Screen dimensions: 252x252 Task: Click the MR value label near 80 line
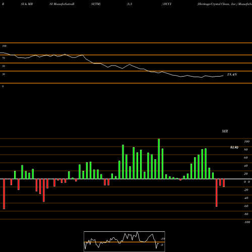[234, 148]
